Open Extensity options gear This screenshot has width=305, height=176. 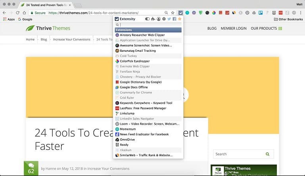click(164, 19)
